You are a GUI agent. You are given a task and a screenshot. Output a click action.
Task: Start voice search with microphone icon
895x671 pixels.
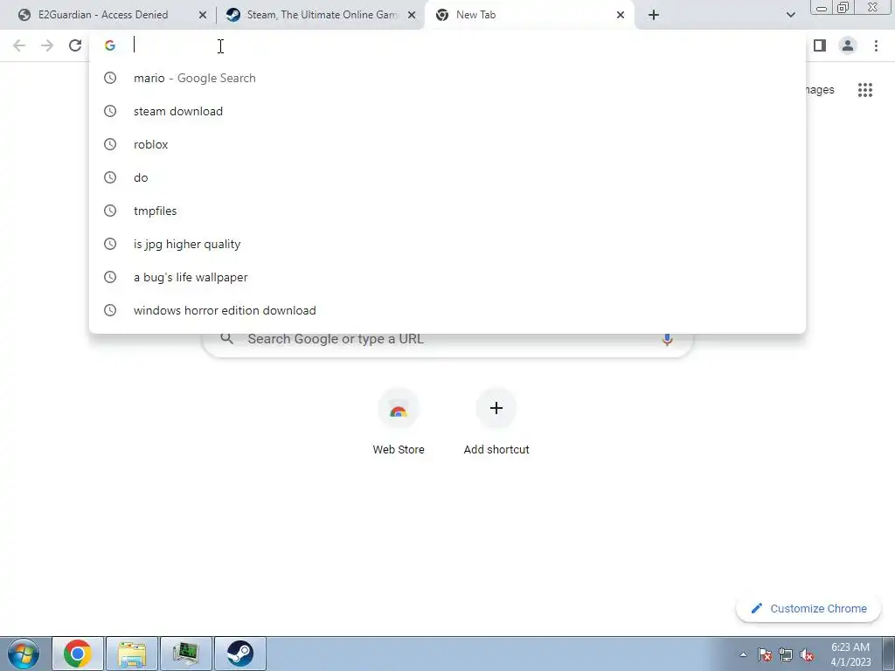[x=667, y=339]
